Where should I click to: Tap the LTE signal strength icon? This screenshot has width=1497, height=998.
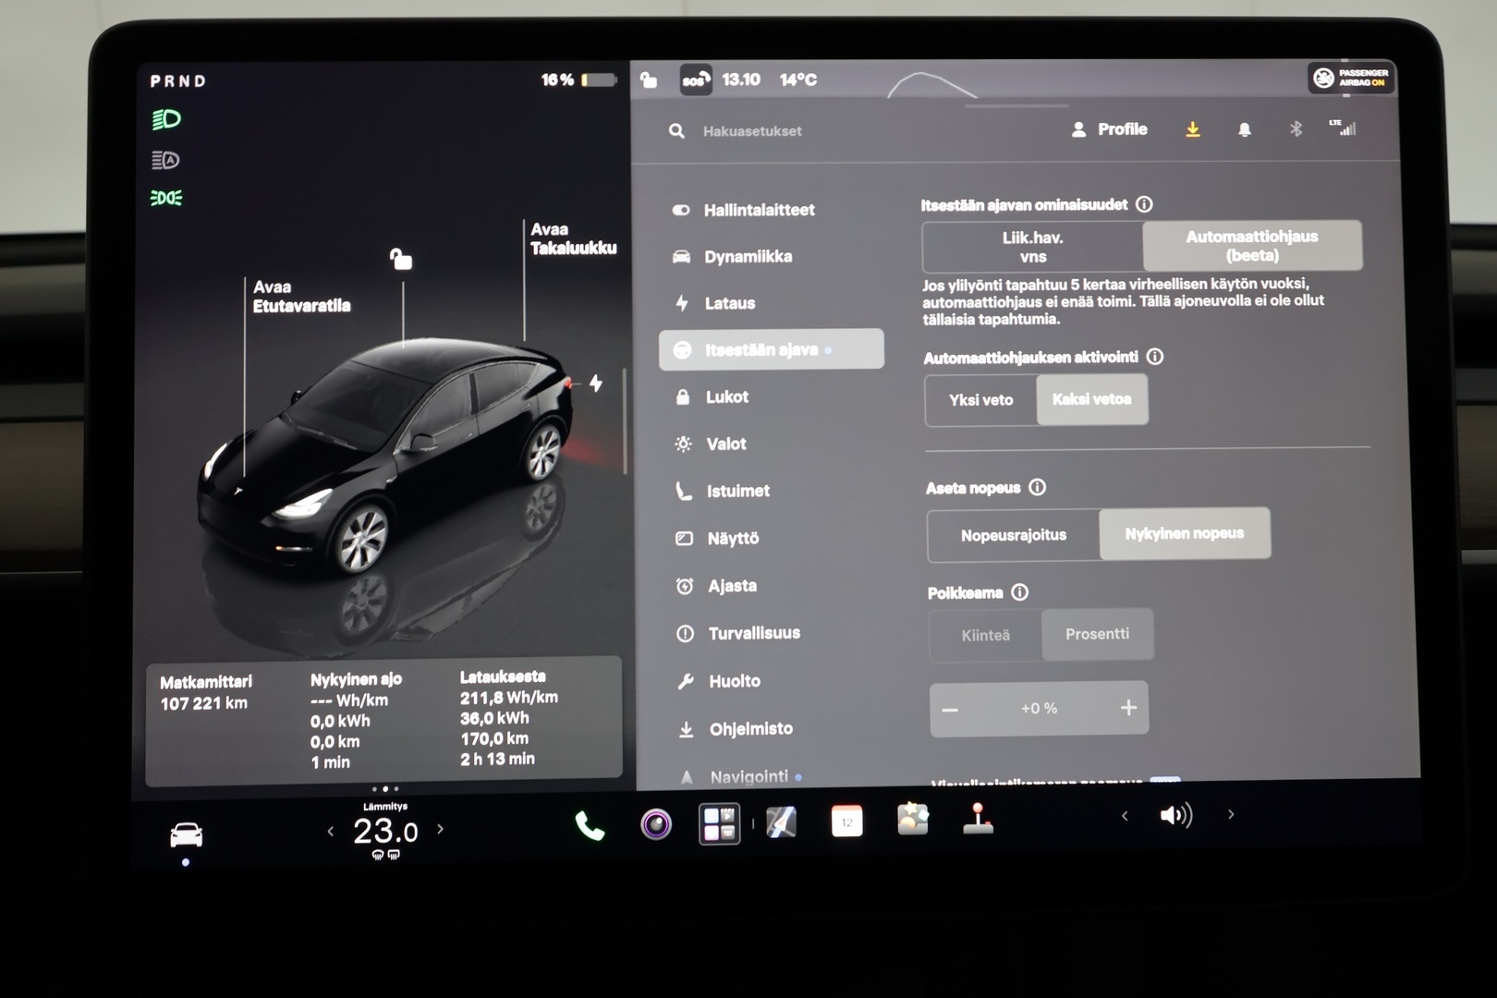coord(1343,128)
